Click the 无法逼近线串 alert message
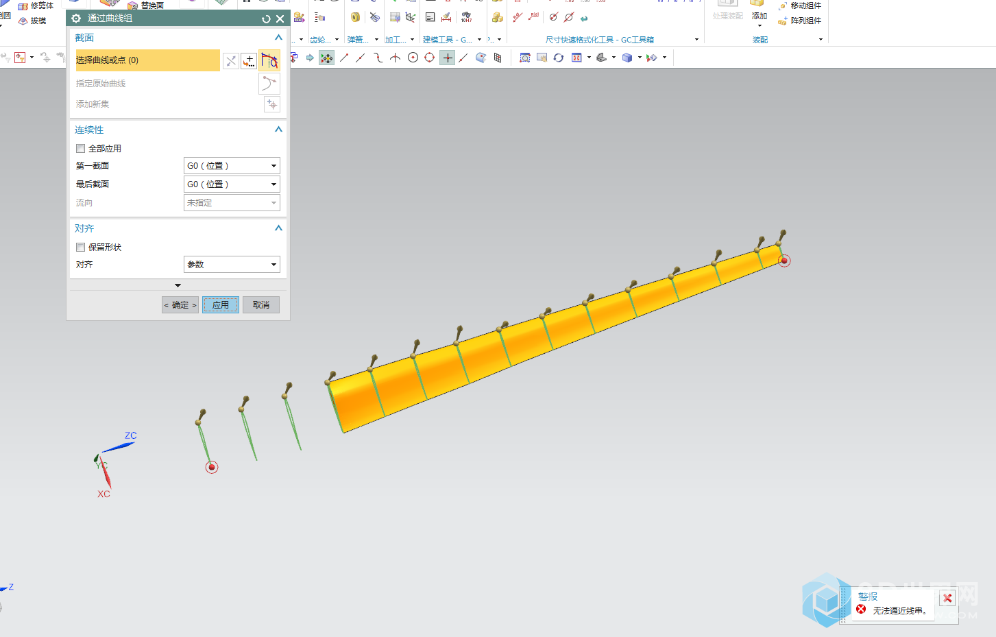The height and width of the screenshot is (637, 996). pyautogui.click(x=899, y=610)
